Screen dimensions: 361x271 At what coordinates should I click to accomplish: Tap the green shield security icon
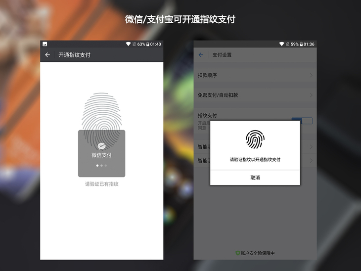238,253
